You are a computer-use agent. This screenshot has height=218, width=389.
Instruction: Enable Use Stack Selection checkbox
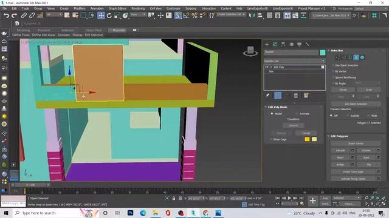tap(333, 65)
